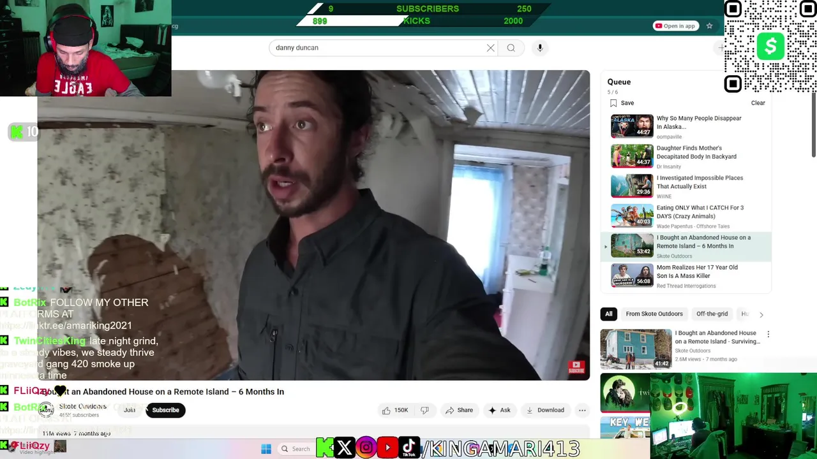Click the Subscribe watermark on the video
Image resolution: width=817 pixels, height=459 pixels.
pyautogui.click(x=576, y=368)
